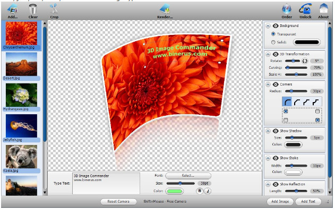Screen dimensions: 335x210
Task: Choose the second curved corner style
Action: click(x=297, y=102)
